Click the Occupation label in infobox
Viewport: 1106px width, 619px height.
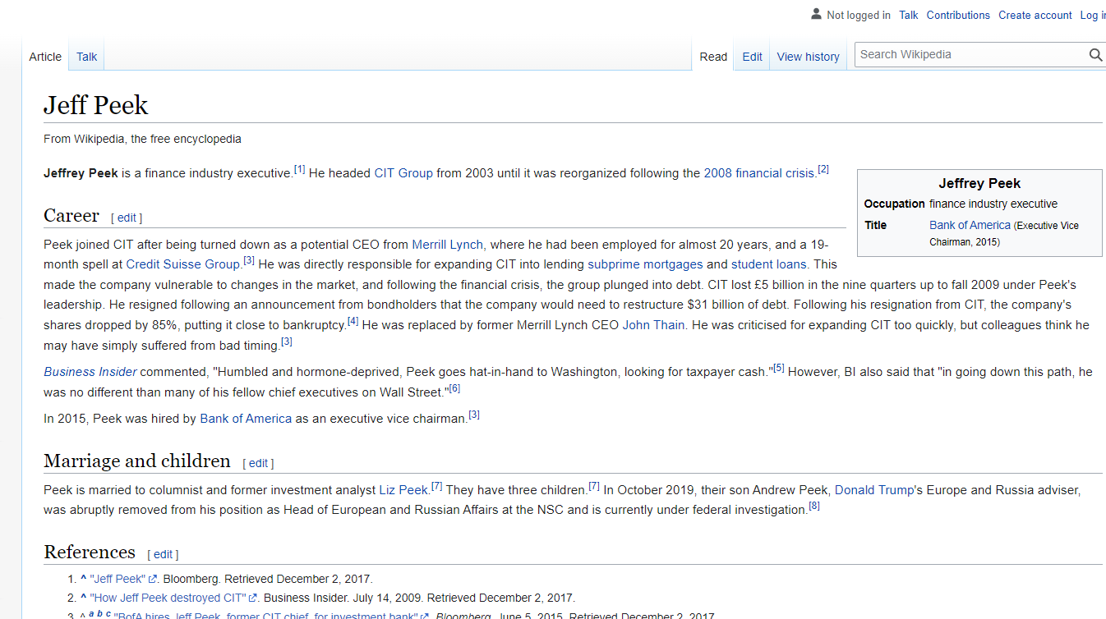[x=894, y=204]
